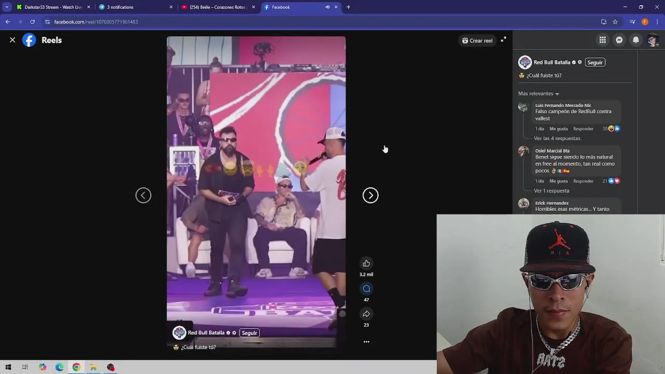Open the reel comments bubble icon
This screenshot has height=374, width=665.
pyautogui.click(x=366, y=289)
